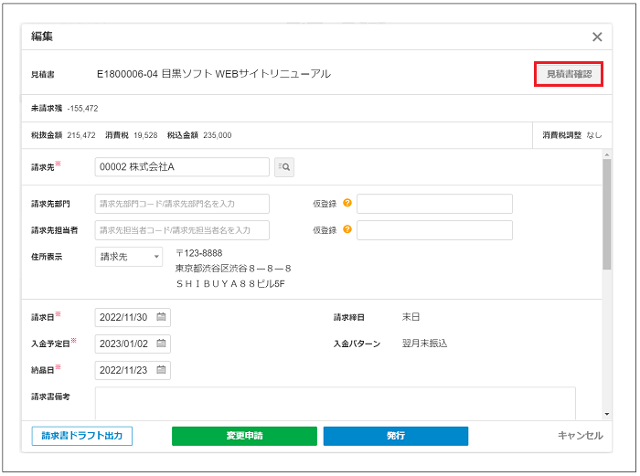Image resolution: width=640 pixels, height=476 pixels.
Task: Click the 請求先 input containing 00002 株式会社A
Action: pyautogui.click(x=182, y=167)
